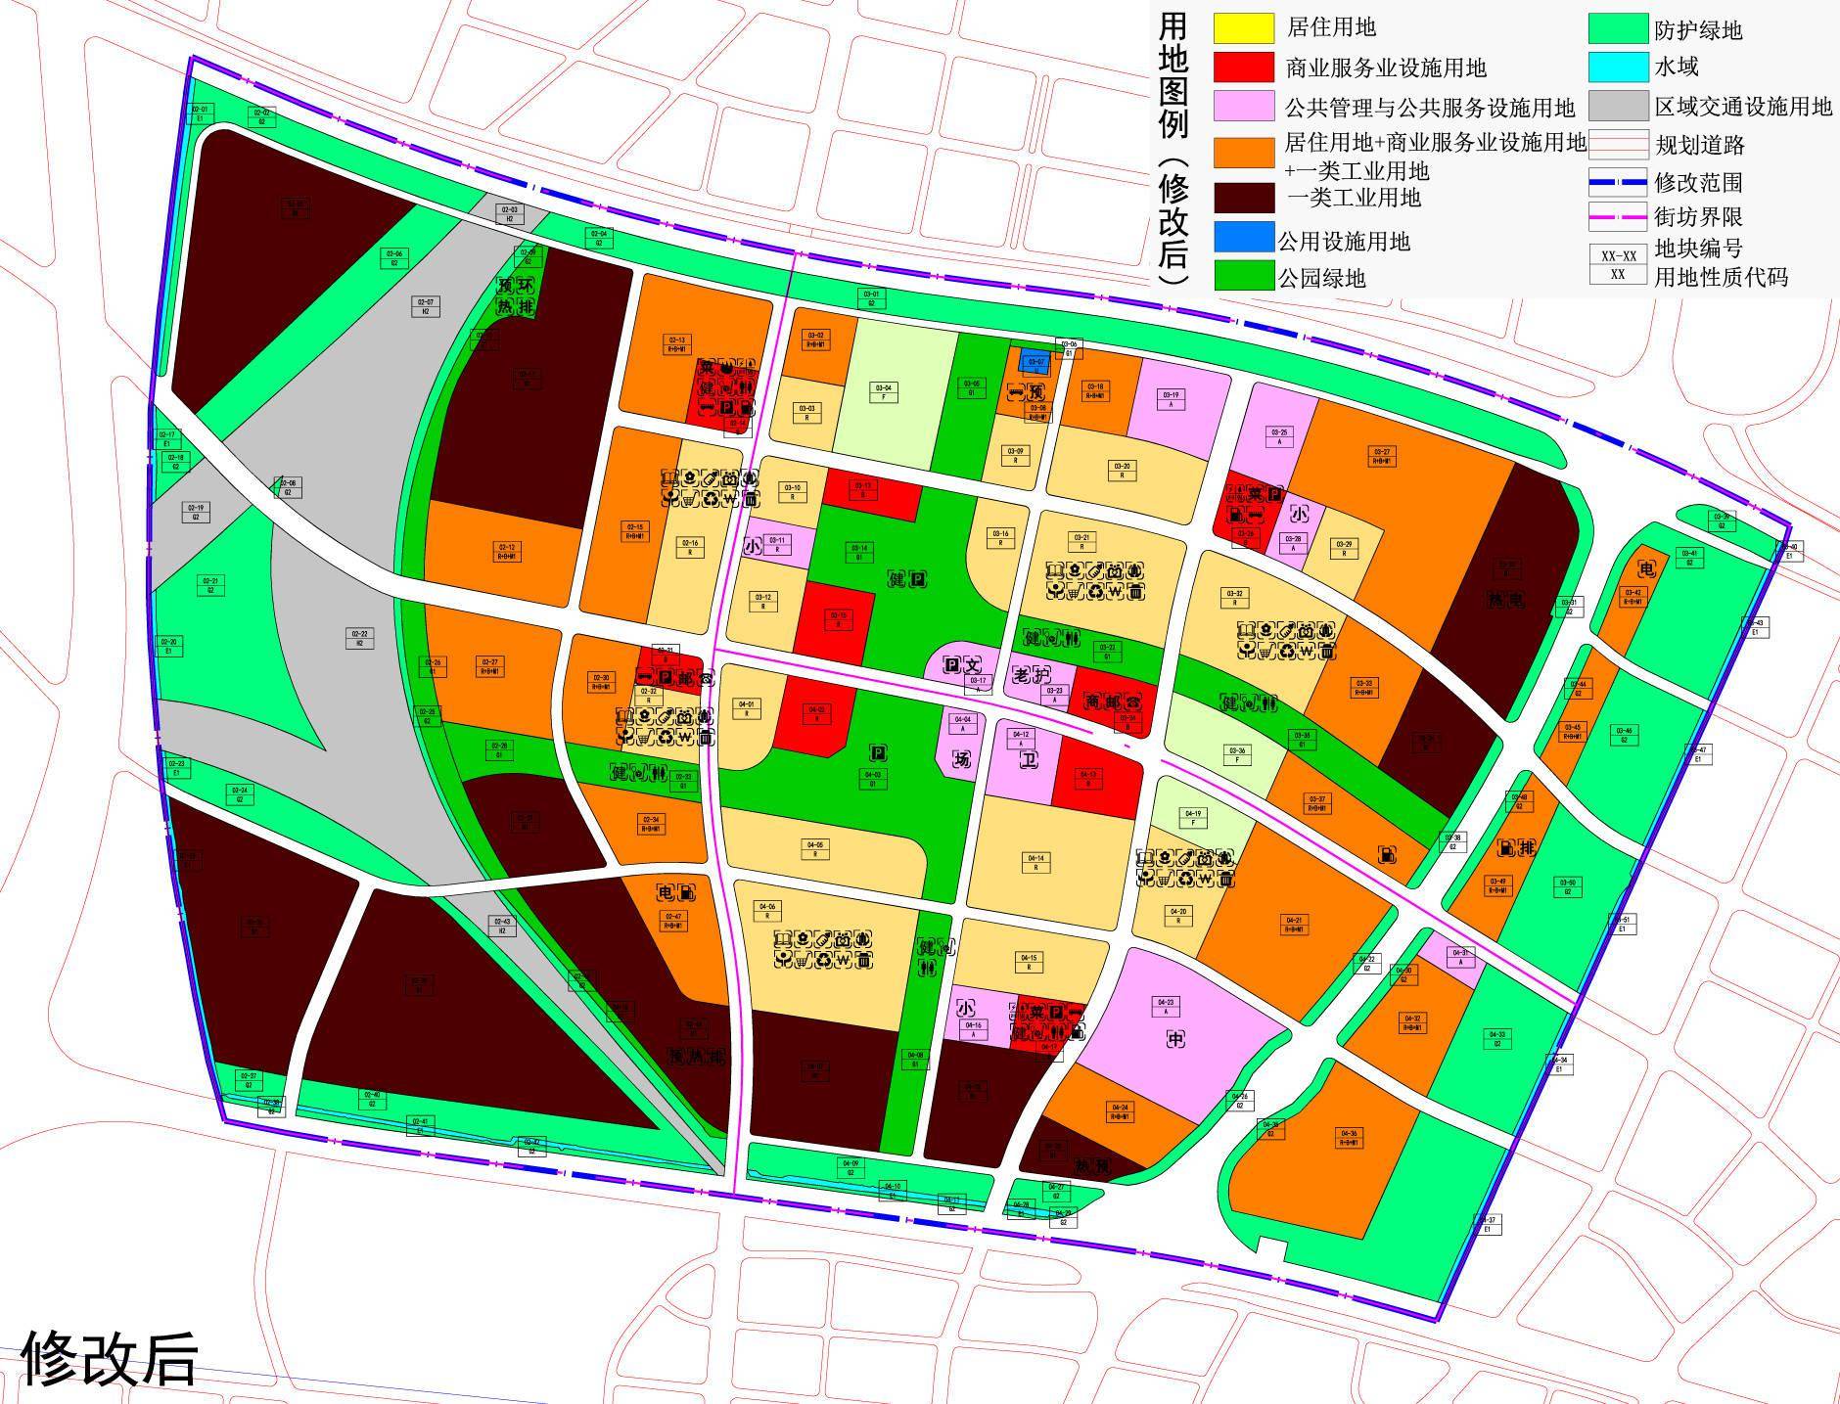Click the 防护绿地 legend swatch
1840x1404 pixels.
(x=1617, y=28)
